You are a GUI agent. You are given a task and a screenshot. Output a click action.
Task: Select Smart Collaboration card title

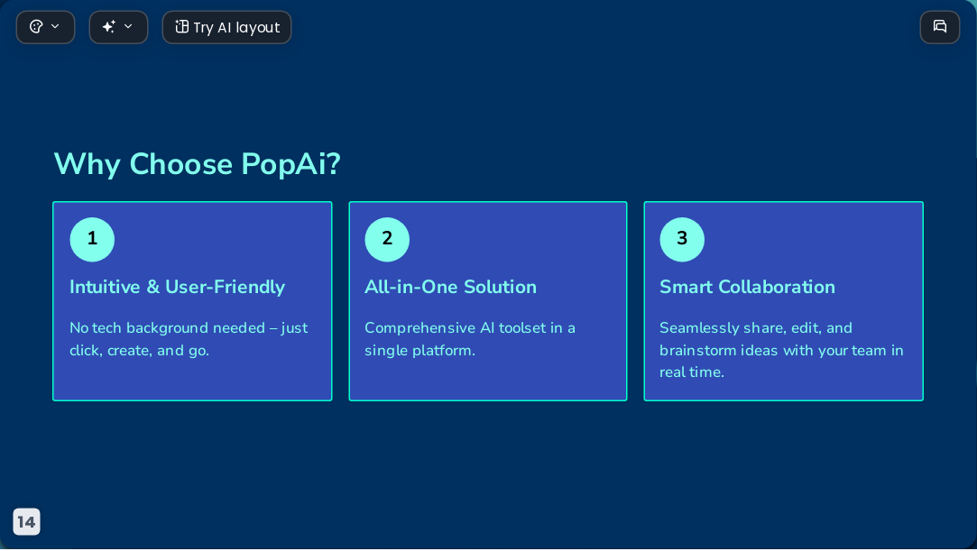click(747, 287)
